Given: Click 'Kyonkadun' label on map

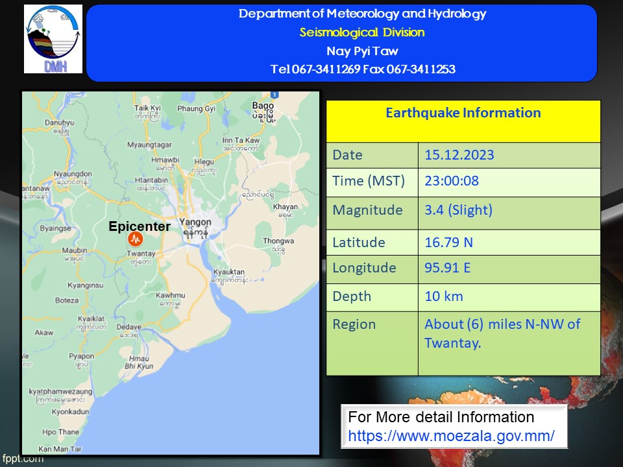Looking at the screenshot, I should click(70, 412).
